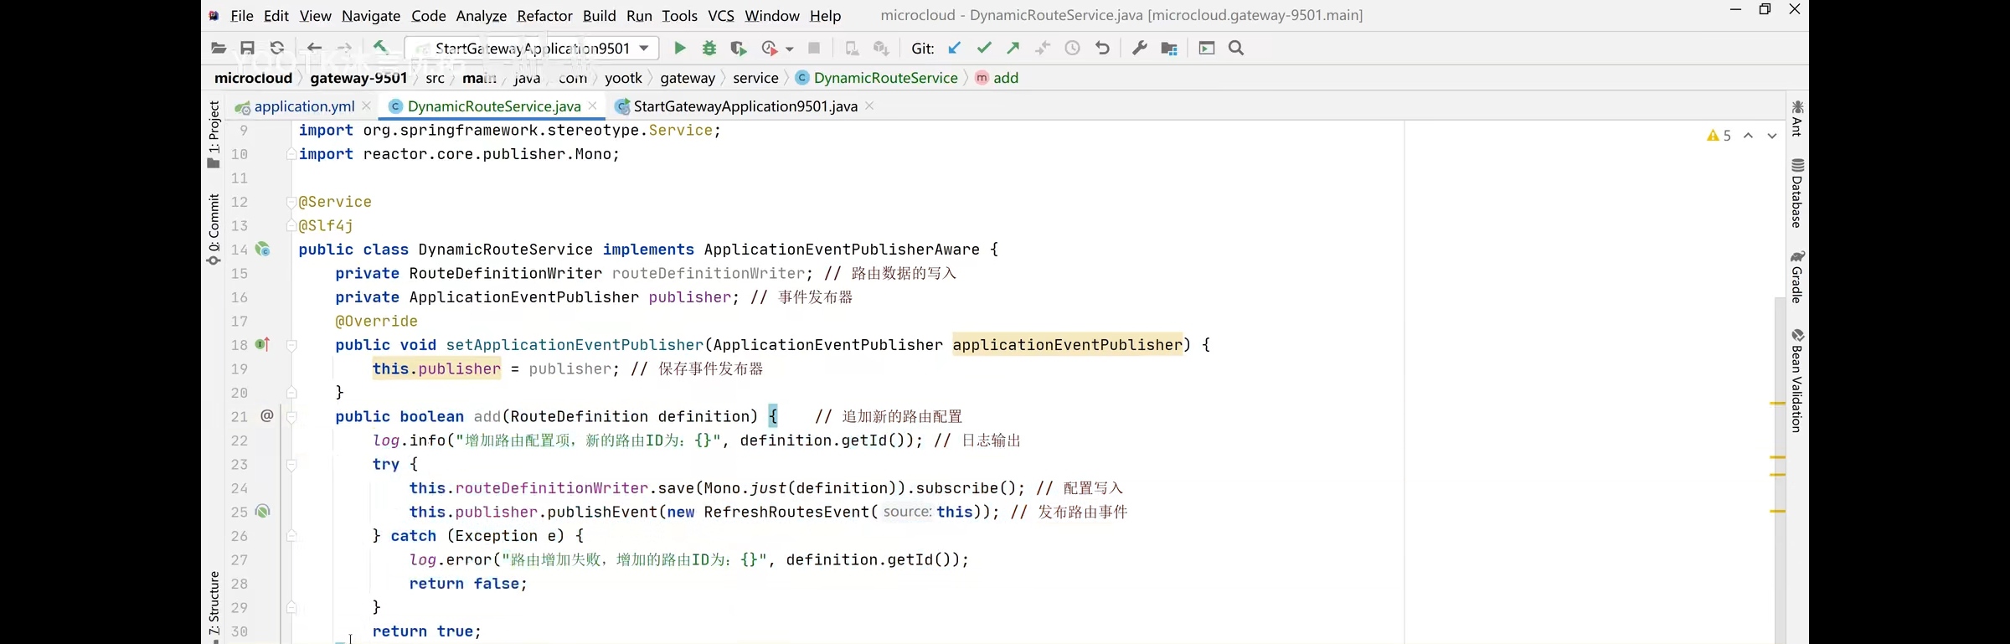Collapse the annotations fold on line 12
2010x644 pixels.
click(291, 202)
